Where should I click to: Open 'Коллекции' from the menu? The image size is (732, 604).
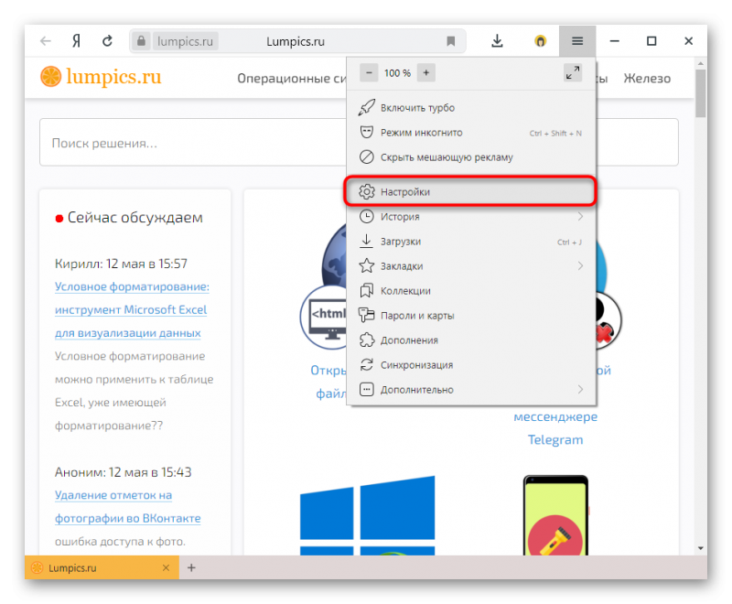coord(471,291)
